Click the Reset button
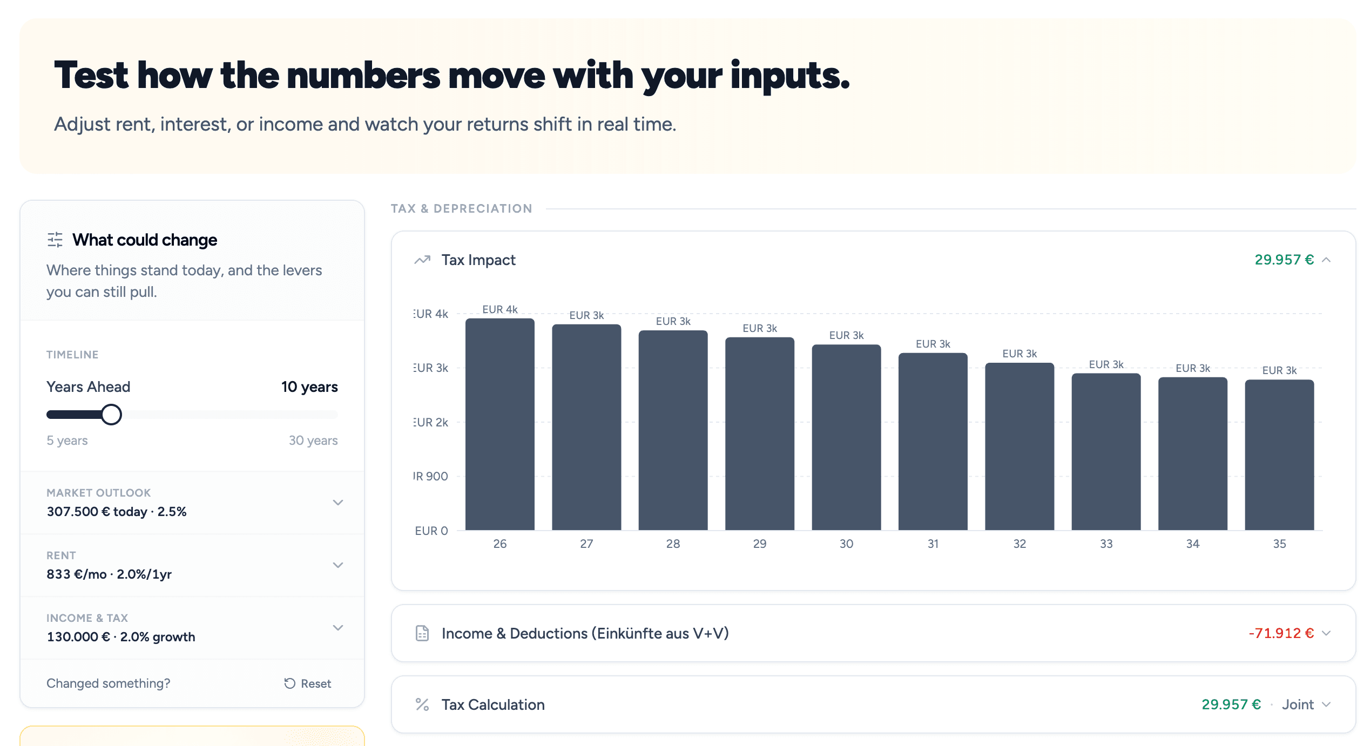Screen dimensions: 1364x746 [308, 683]
